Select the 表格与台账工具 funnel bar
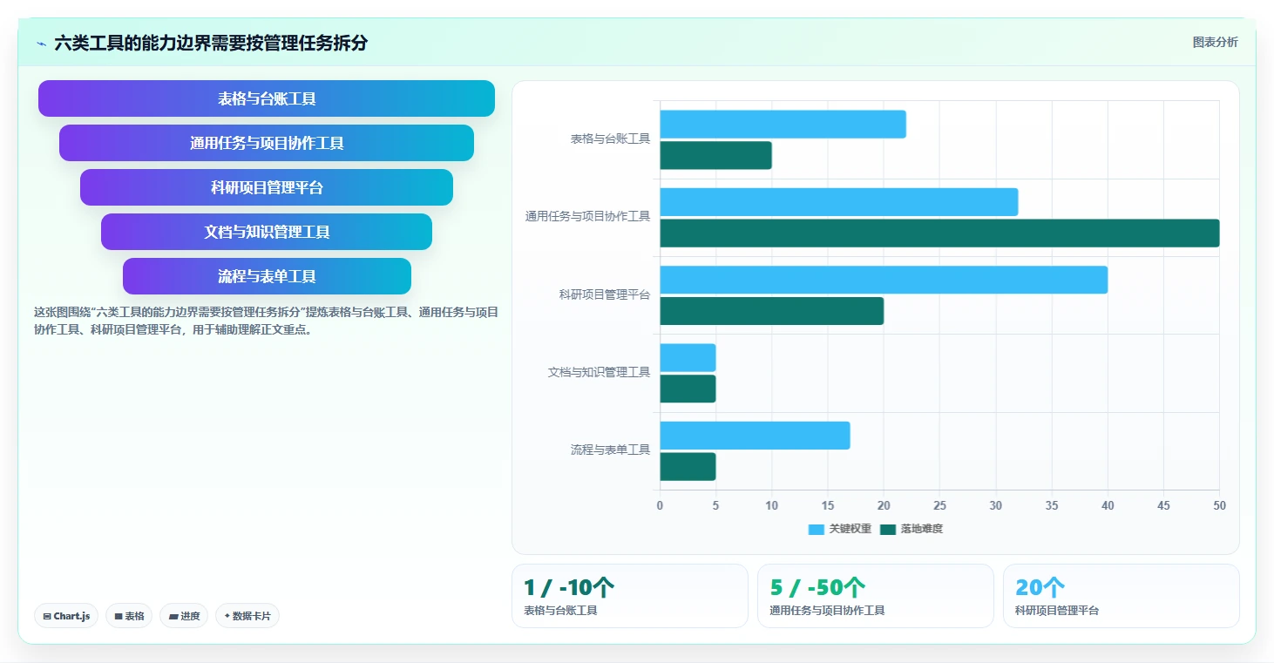The width and height of the screenshot is (1274, 663). point(267,98)
